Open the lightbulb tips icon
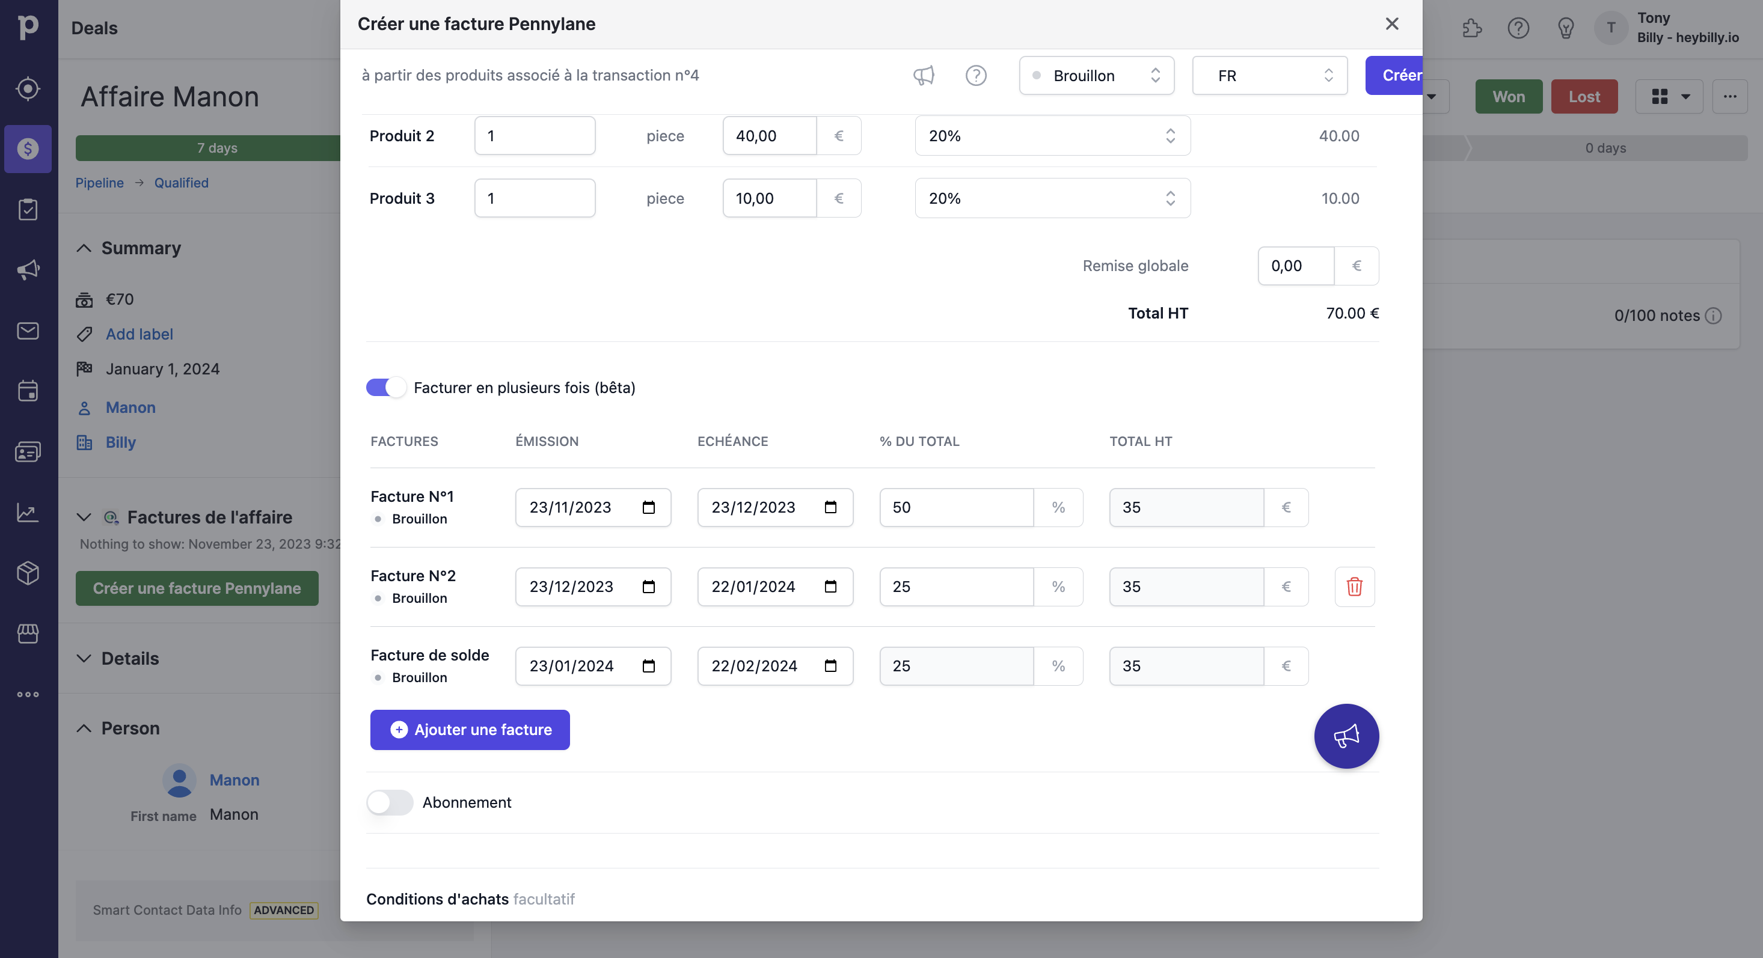The image size is (1763, 958). [1566, 28]
